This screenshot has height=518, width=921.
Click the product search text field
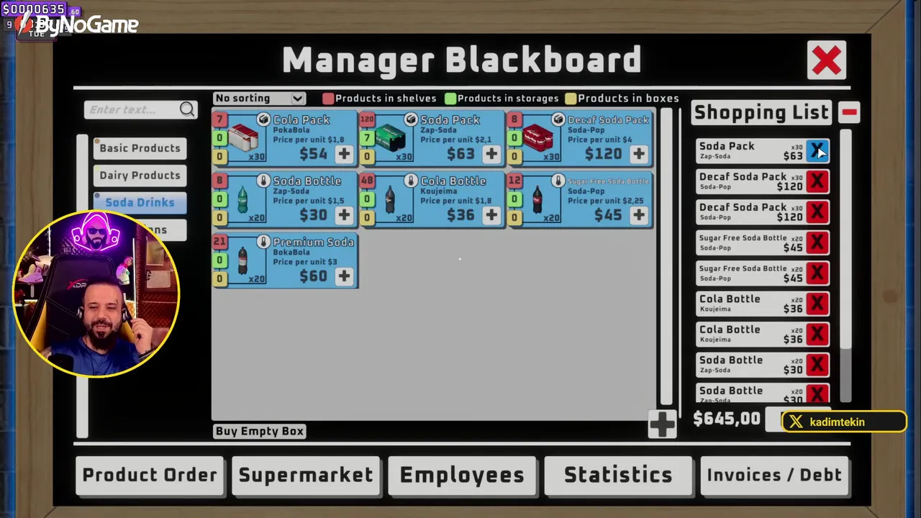pos(132,109)
